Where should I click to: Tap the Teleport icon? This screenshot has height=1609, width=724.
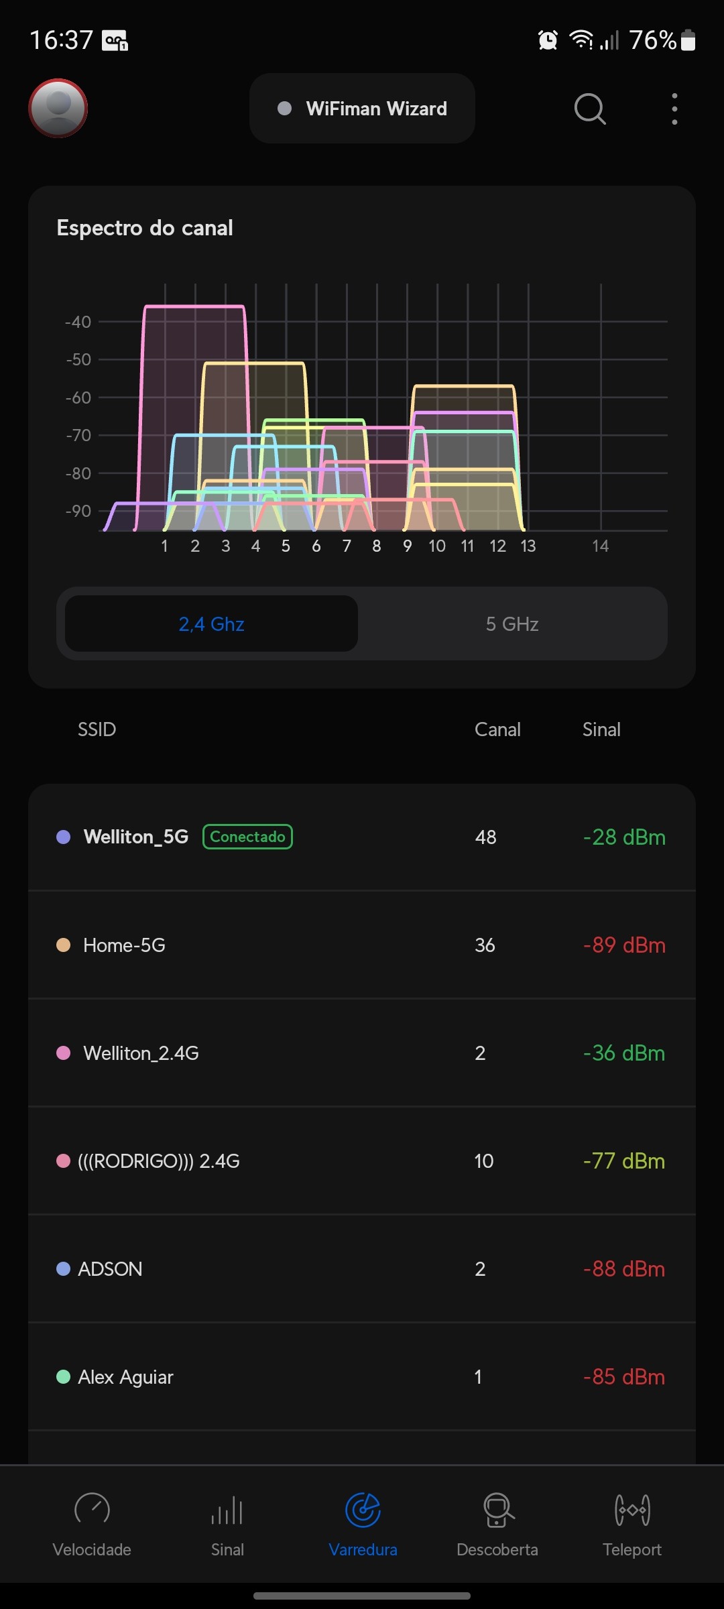[x=632, y=1510]
